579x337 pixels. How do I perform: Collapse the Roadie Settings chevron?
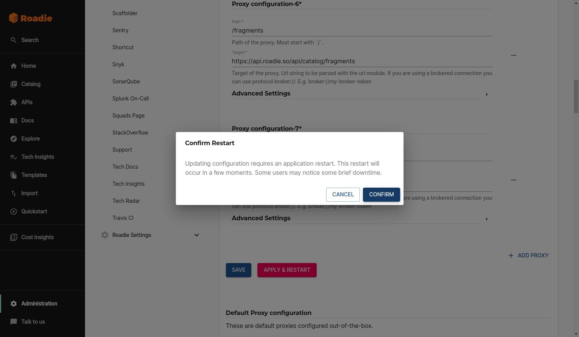pos(197,235)
